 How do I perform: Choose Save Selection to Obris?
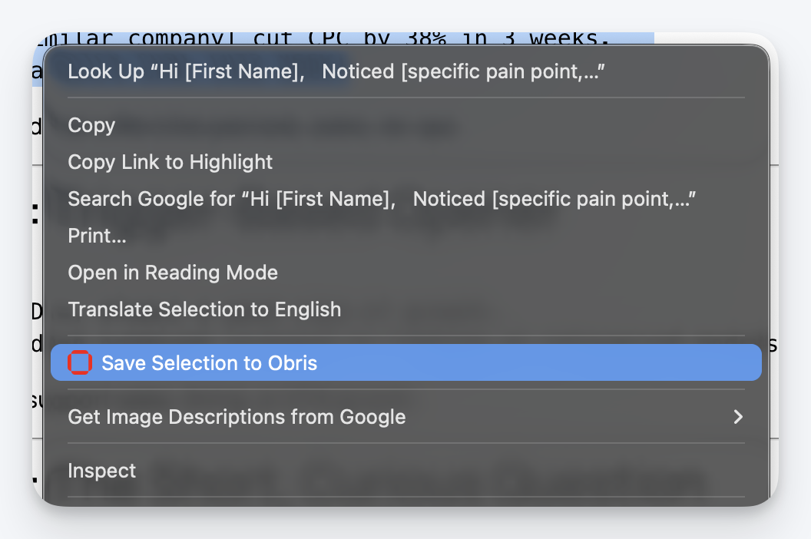(209, 362)
